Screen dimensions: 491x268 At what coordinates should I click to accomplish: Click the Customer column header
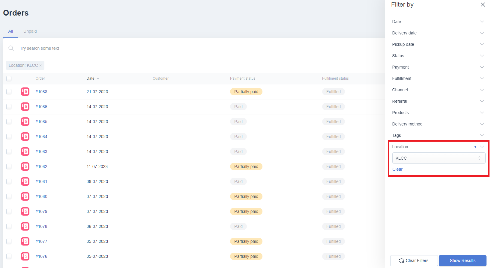pos(160,78)
